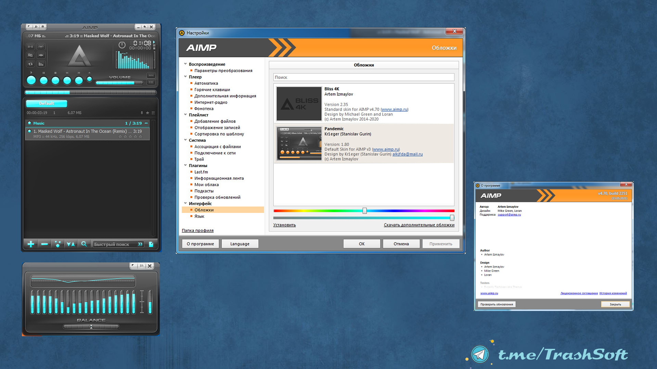Collapse the Воспроизведение section in settings
657x369 pixels.
pos(185,64)
